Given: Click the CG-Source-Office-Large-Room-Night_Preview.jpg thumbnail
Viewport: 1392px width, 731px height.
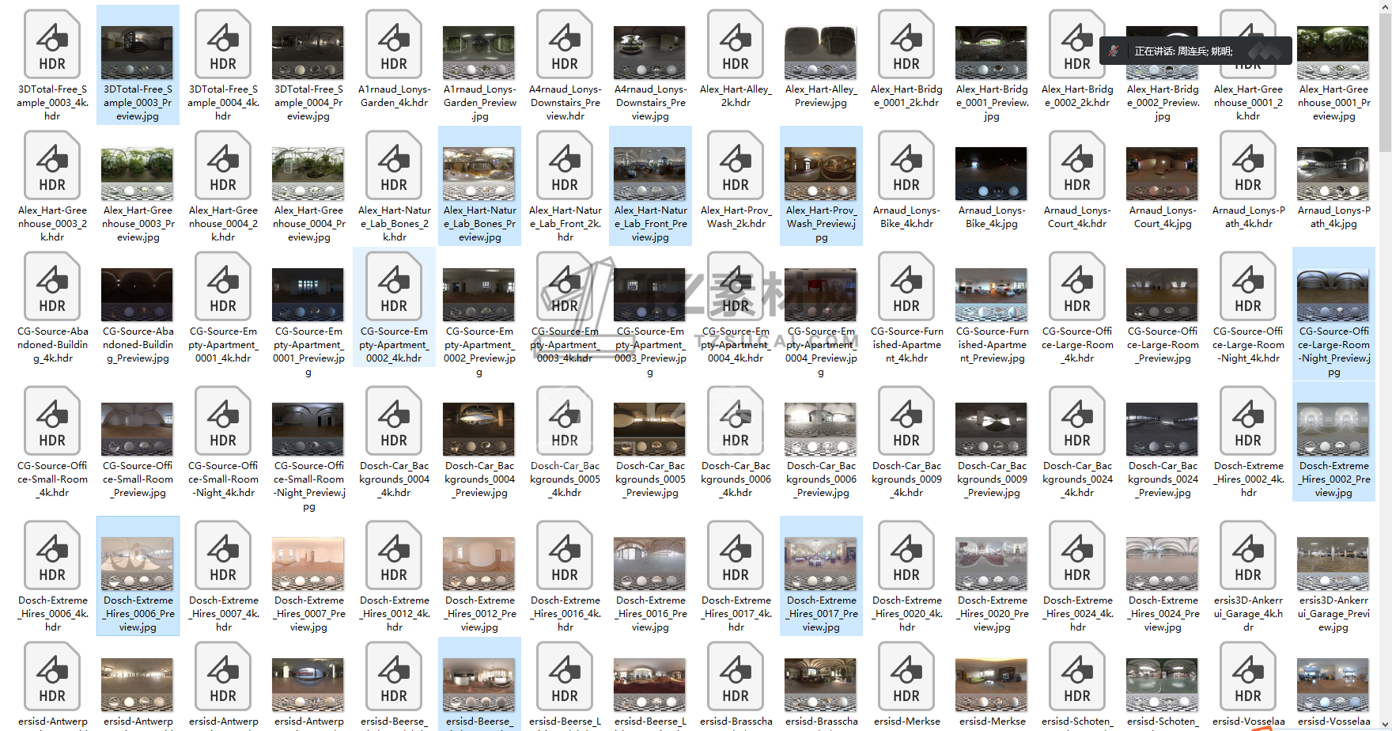Looking at the screenshot, I should click(x=1333, y=294).
